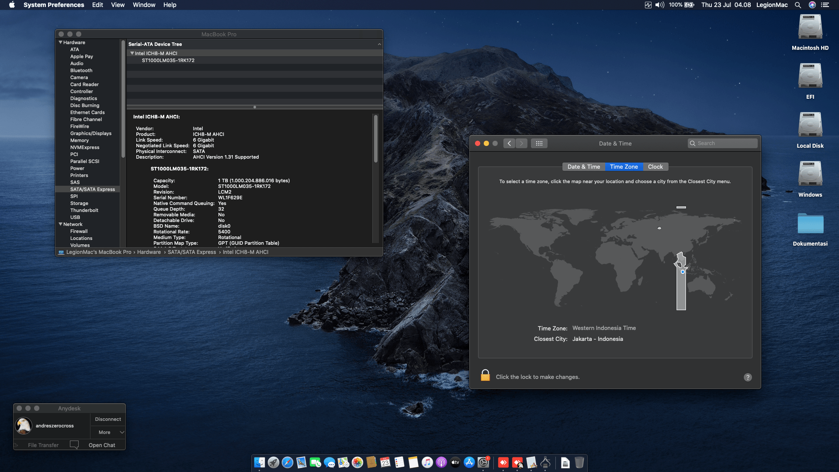The image size is (839, 472).
Task: Switch to the Clock tab
Action: [655, 167]
